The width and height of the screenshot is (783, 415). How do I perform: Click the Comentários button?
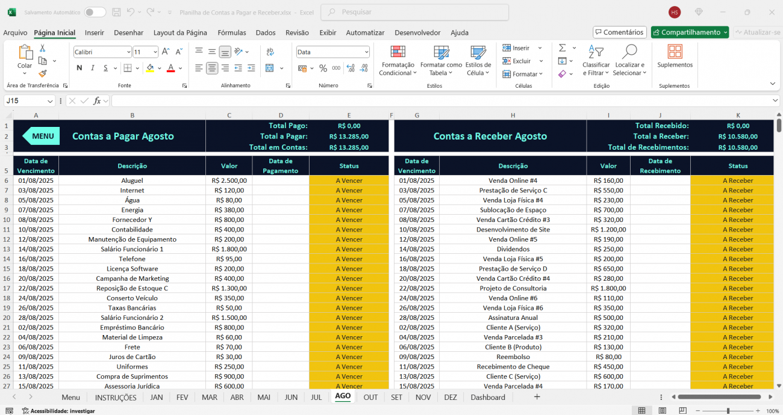point(619,32)
